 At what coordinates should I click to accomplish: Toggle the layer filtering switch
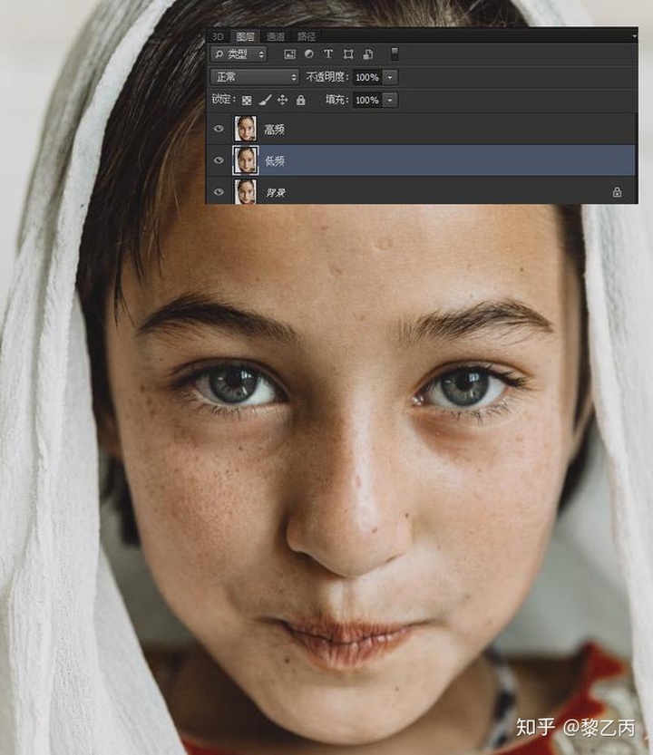(x=395, y=54)
